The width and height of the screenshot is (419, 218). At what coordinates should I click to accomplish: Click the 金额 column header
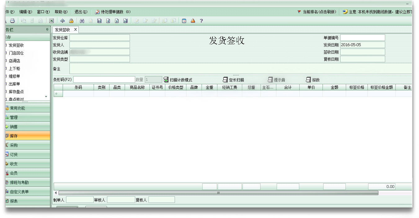334,87
